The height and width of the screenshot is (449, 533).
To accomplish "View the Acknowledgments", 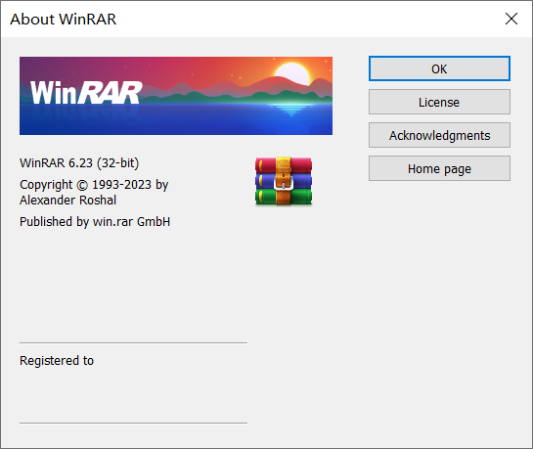I will pos(439,135).
